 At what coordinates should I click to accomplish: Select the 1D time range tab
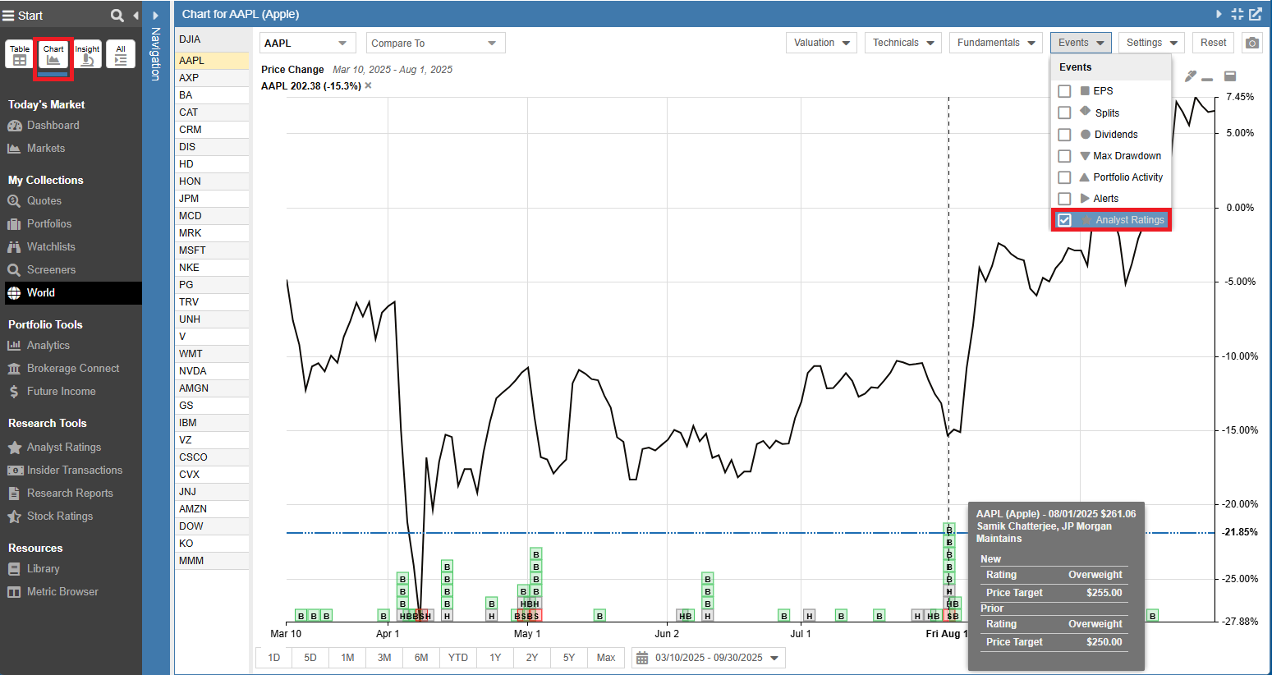274,658
